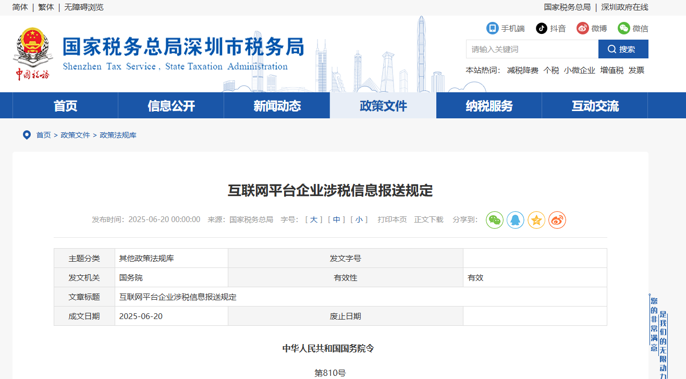Open the 微信 WeChat icon in header
The height and width of the screenshot is (379, 686).
pos(623,28)
